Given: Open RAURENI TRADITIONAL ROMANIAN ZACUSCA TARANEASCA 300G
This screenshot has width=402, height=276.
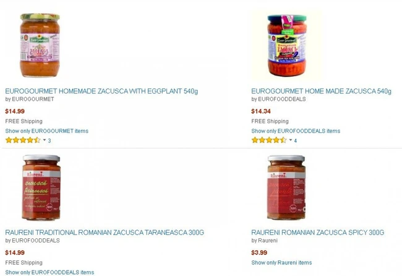Looking at the screenshot, I should [x=105, y=233].
